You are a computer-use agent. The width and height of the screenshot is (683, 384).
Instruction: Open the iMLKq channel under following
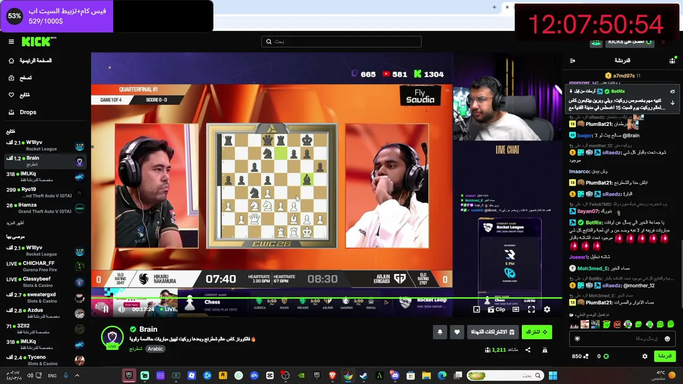pos(45,177)
